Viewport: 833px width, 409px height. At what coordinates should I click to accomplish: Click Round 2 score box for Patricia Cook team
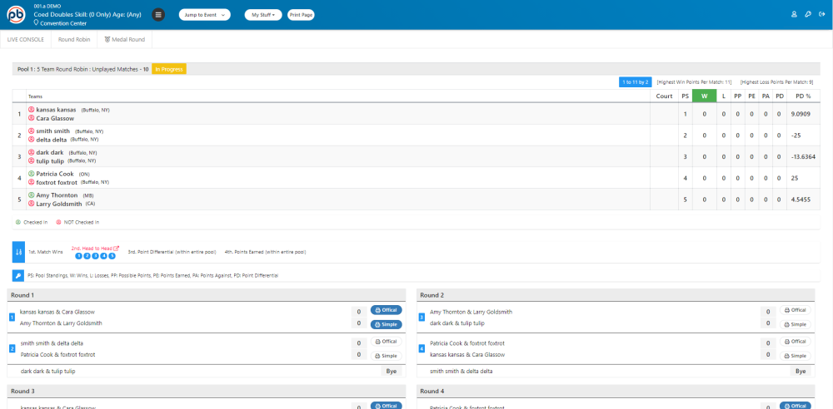pos(768,344)
